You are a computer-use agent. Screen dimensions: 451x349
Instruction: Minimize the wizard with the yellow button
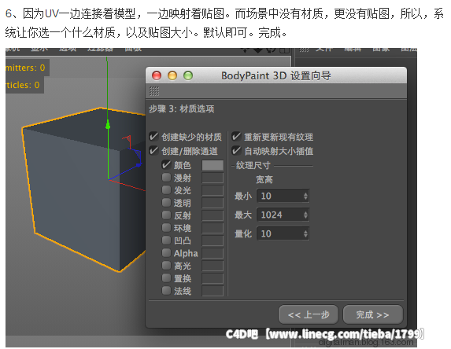[172, 75]
